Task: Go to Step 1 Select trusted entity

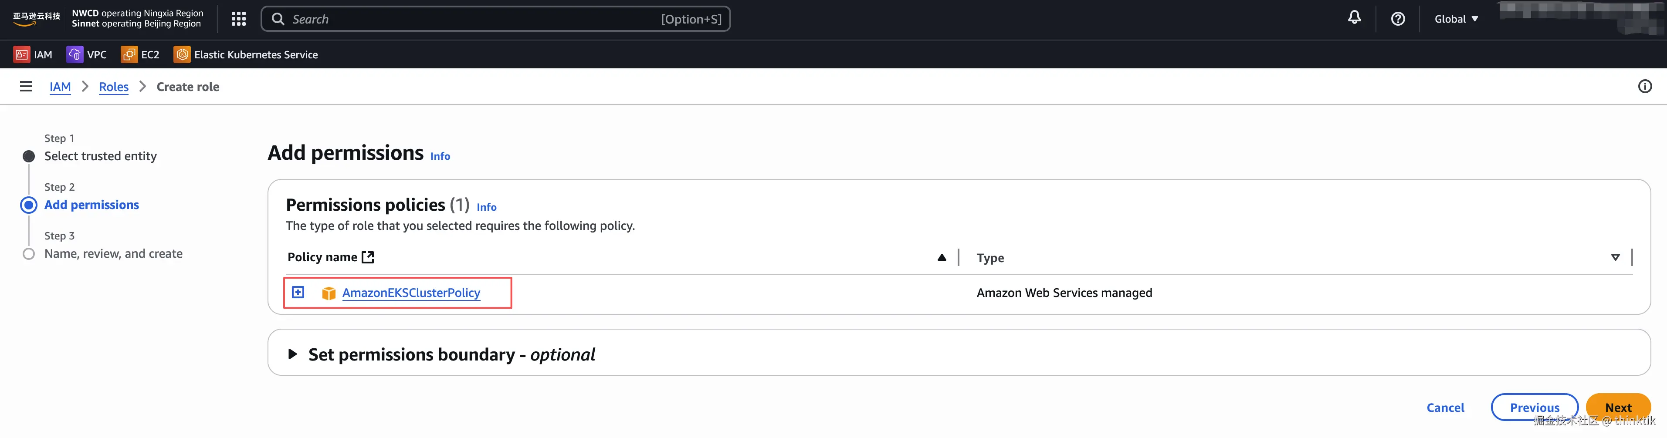Action: tap(100, 156)
